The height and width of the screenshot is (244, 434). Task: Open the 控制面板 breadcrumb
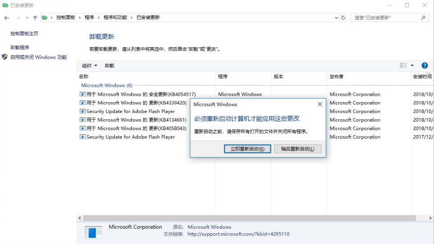(66, 18)
